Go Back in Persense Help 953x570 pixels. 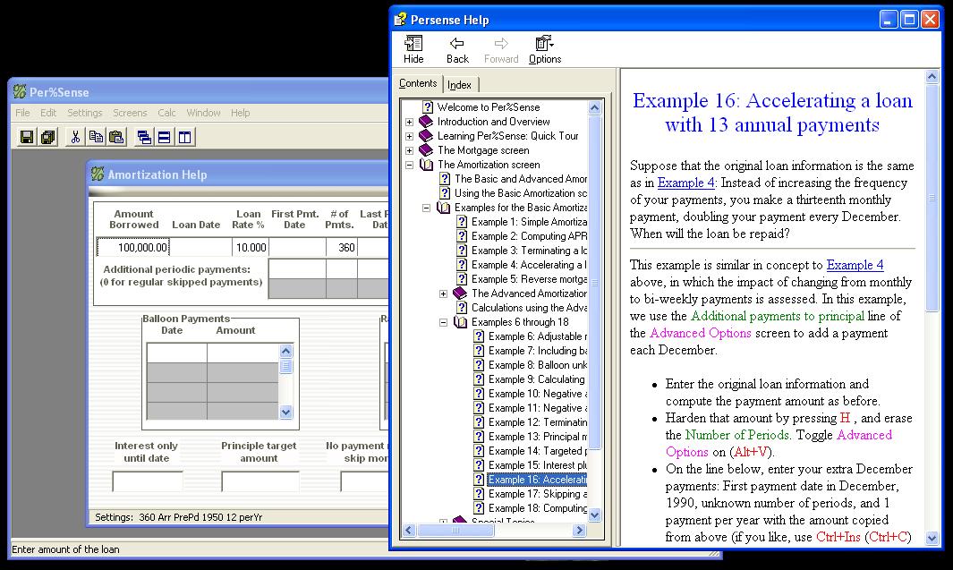tap(457, 50)
